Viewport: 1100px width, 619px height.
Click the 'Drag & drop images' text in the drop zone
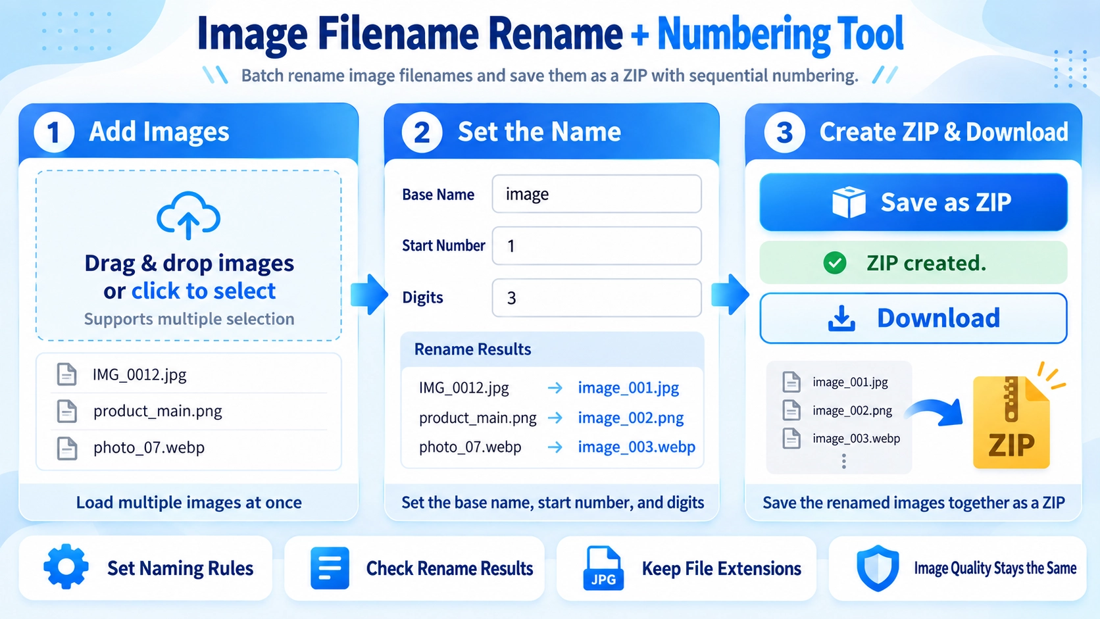click(189, 263)
